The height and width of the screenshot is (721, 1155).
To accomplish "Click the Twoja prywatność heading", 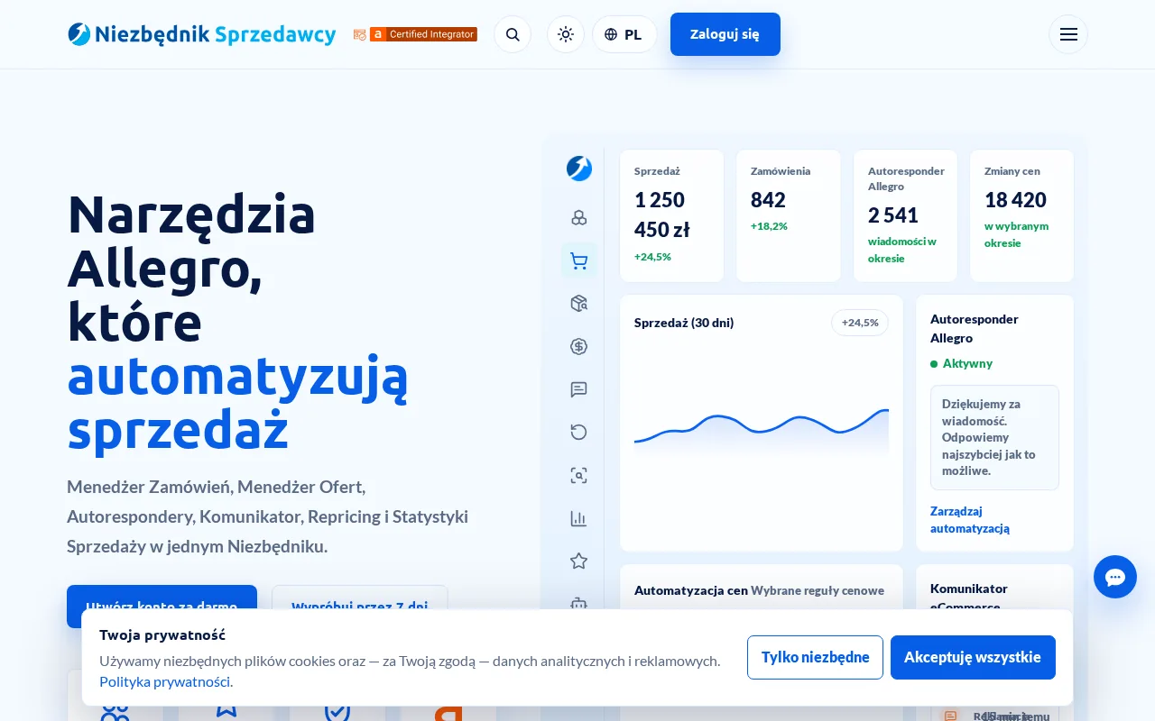I will (162, 634).
